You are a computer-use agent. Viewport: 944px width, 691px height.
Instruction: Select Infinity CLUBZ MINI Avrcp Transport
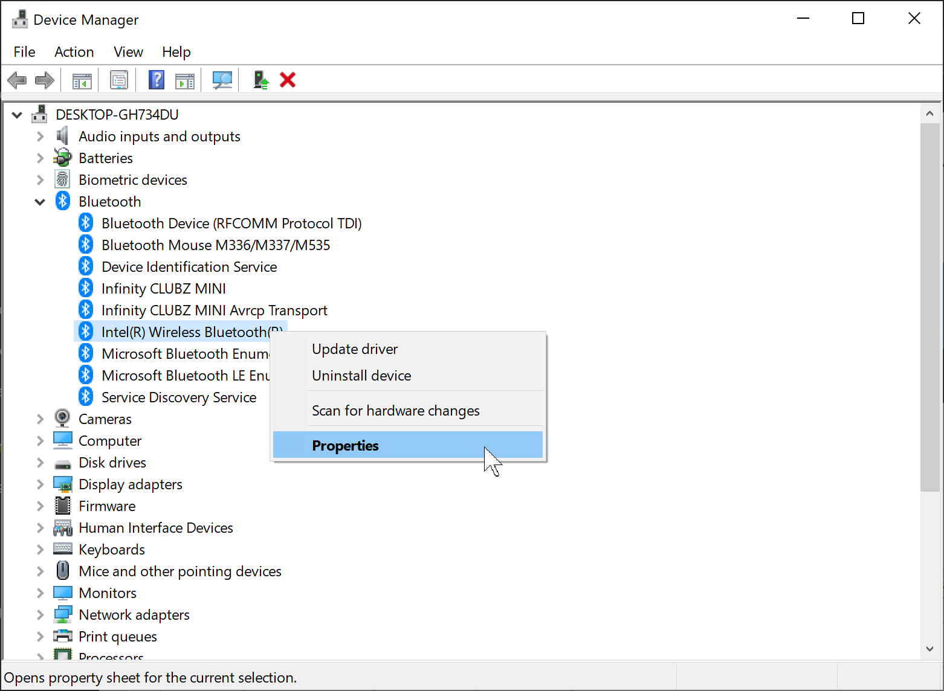(215, 310)
